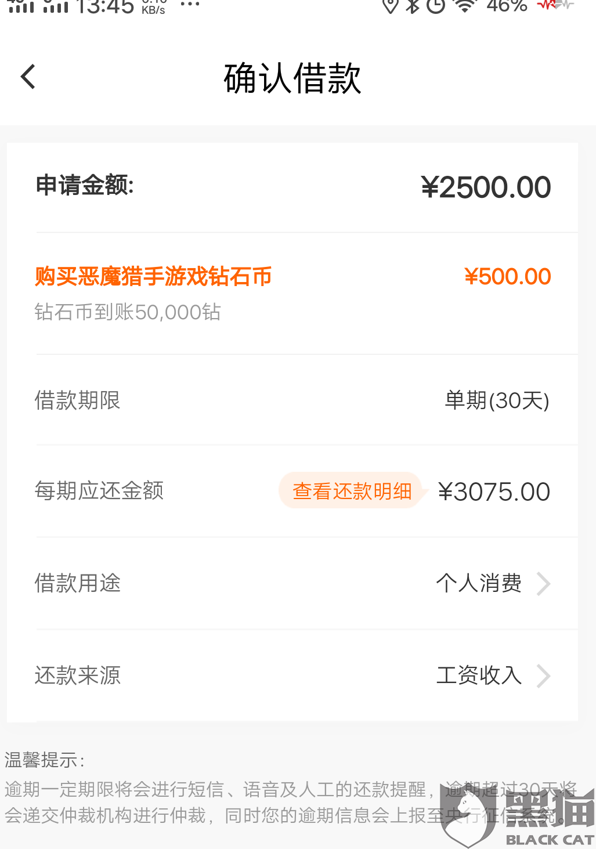Click the 查看还款明细 button
Viewport: 596px width, 849px height.
(352, 491)
